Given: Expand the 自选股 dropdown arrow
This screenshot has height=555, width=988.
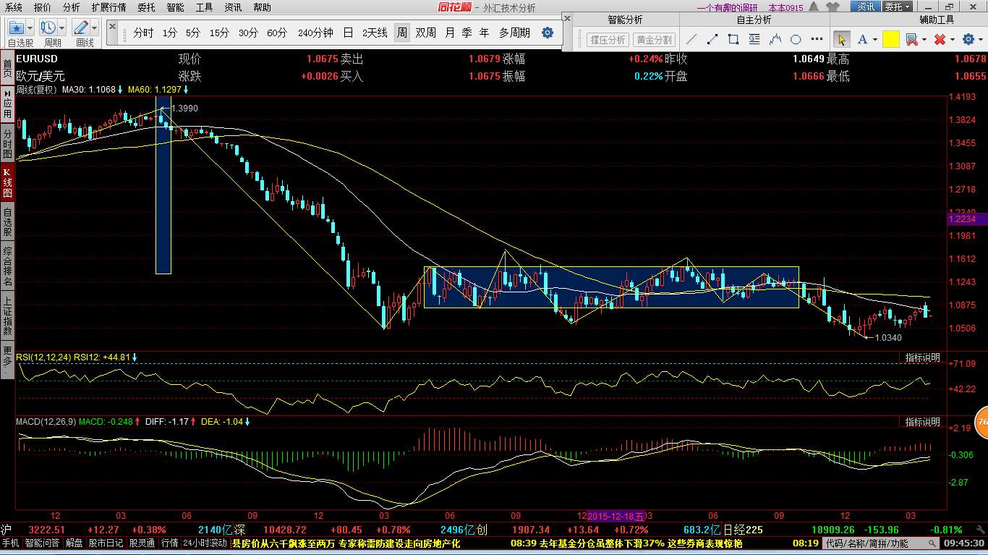Looking at the screenshot, I should point(30,27).
